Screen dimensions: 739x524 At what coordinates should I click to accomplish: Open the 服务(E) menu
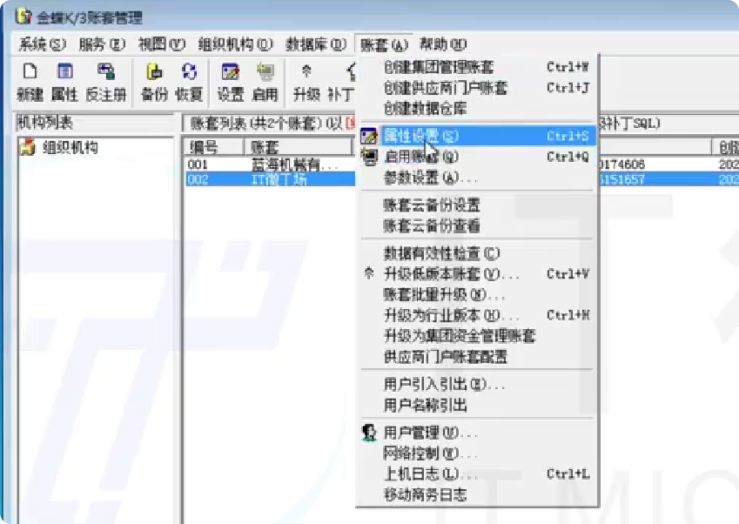pyautogui.click(x=102, y=44)
